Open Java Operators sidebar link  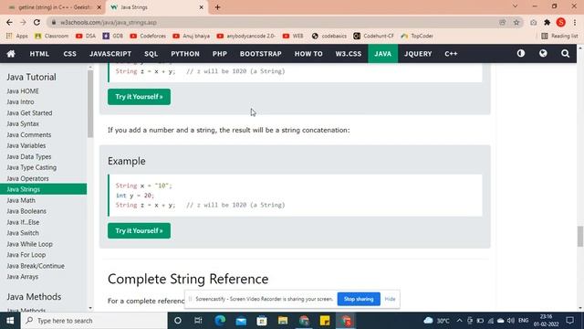(x=27, y=178)
